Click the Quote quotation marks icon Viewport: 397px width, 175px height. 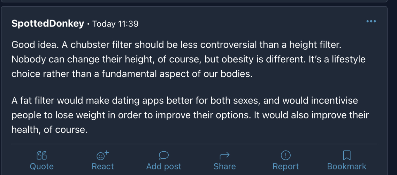[41, 155]
